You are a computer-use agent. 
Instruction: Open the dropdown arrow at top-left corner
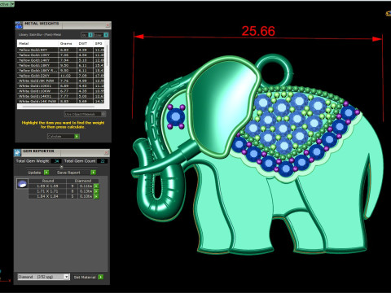[x=12, y=4]
